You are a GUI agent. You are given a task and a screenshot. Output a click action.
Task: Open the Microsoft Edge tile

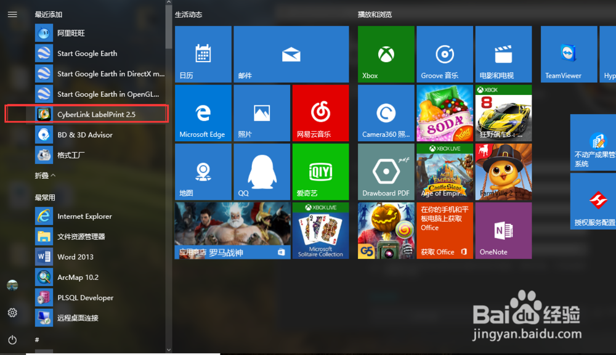[203, 113]
